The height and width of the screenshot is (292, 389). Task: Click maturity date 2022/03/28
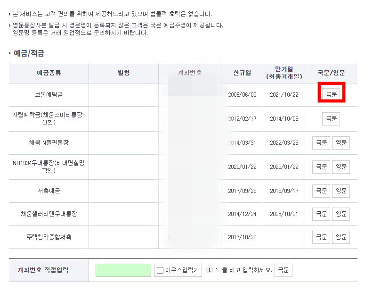[284, 143]
